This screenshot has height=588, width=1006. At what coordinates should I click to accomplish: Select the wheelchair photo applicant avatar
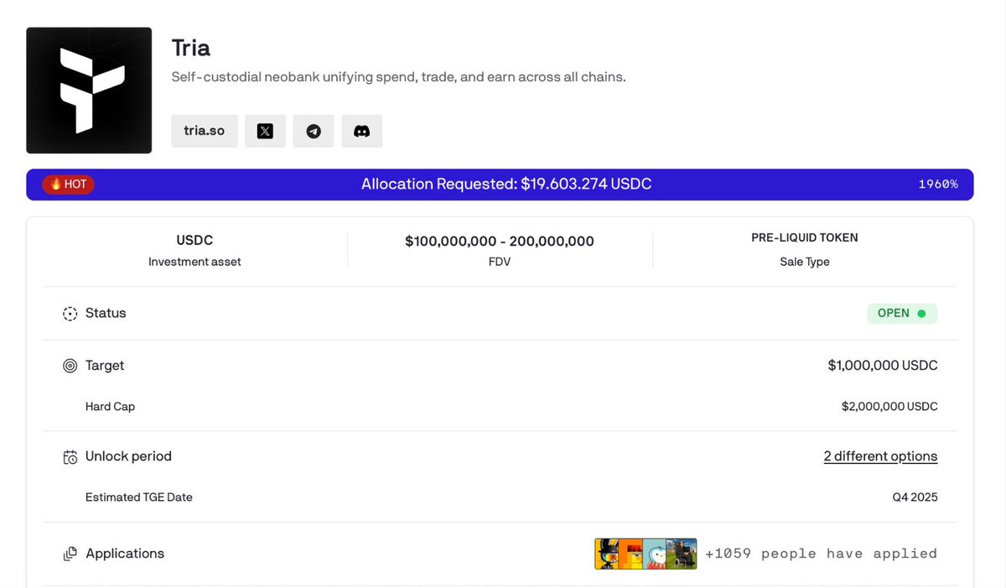click(x=682, y=554)
